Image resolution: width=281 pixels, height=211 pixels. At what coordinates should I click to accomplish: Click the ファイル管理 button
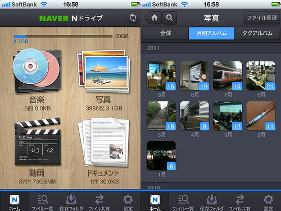click(x=261, y=18)
